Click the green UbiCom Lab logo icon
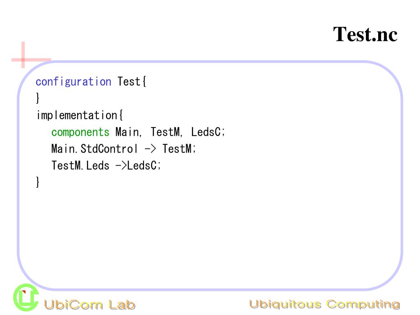The image size is (420, 315). pyautogui.click(x=26, y=297)
